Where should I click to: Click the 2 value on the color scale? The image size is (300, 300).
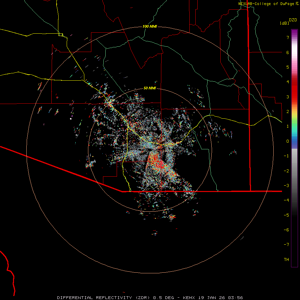(288, 112)
